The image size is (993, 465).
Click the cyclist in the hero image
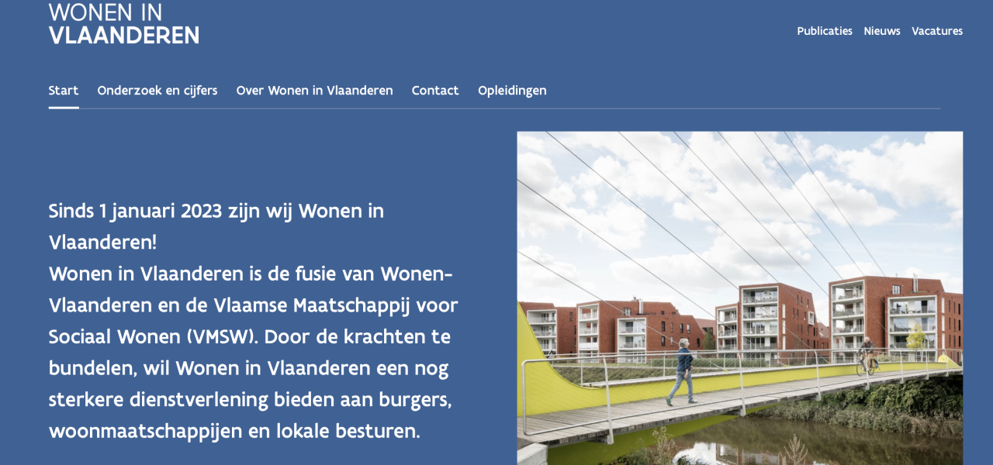point(866,356)
